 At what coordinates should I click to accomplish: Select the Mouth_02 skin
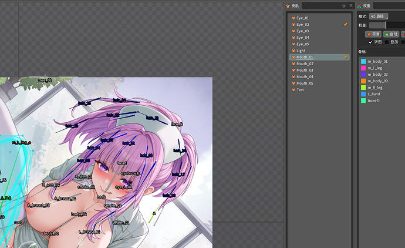click(x=319, y=64)
